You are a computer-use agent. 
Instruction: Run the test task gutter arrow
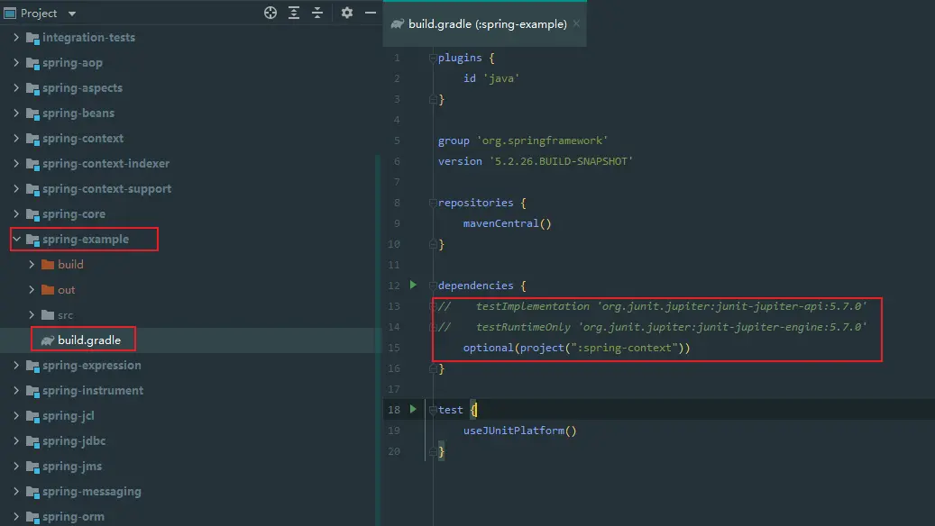[x=413, y=409]
